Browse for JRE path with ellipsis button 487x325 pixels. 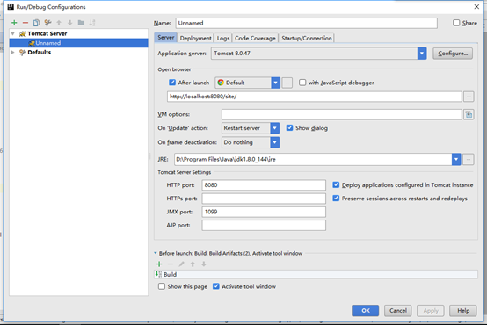click(469, 159)
